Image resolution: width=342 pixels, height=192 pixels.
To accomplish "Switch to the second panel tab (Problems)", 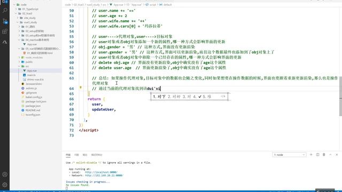I will (76, 155).
